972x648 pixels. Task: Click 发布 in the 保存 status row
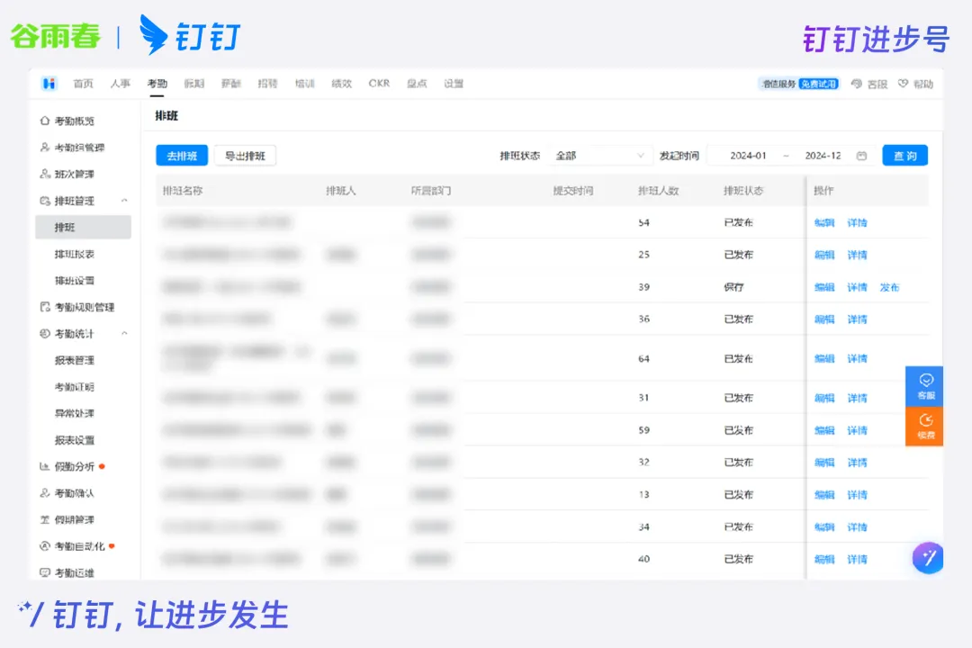tap(889, 287)
